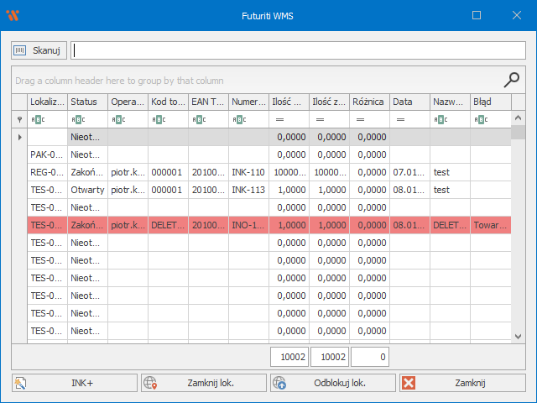Image resolution: width=537 pixels, height=403 pixels.
Task: Click Odblokuj lok. button
Action: (331, 383)
